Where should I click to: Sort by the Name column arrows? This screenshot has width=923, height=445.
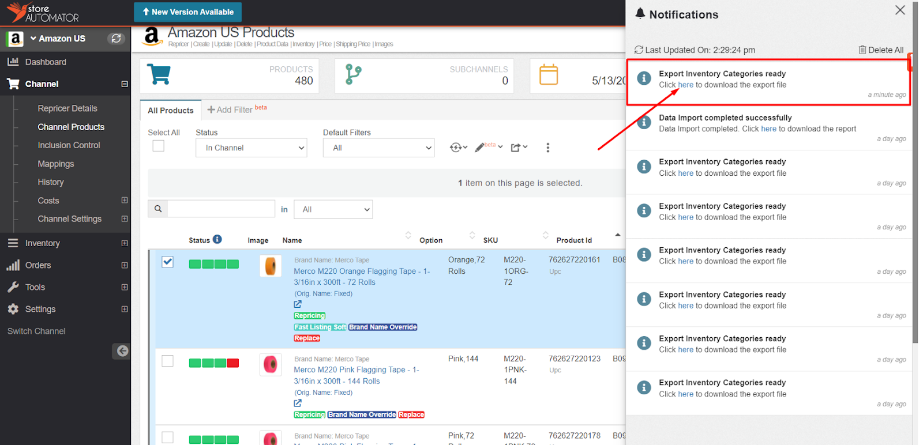[408, 235]
